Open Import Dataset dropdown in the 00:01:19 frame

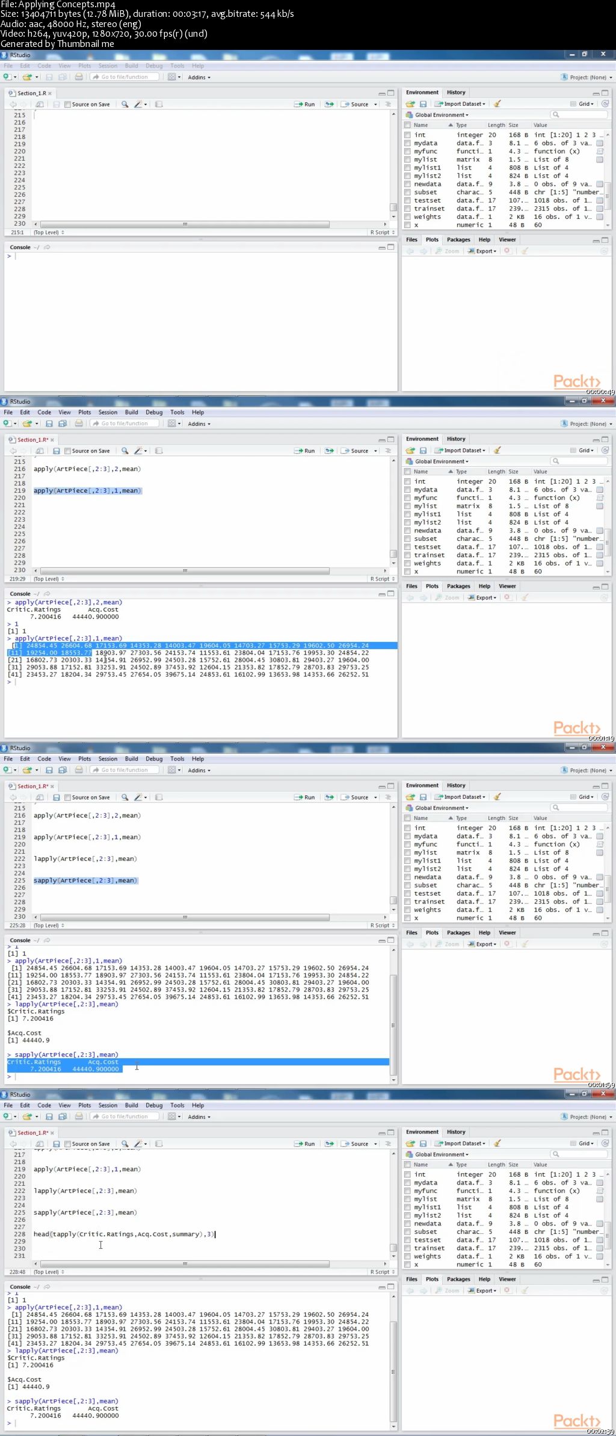[x=461, y=451]
